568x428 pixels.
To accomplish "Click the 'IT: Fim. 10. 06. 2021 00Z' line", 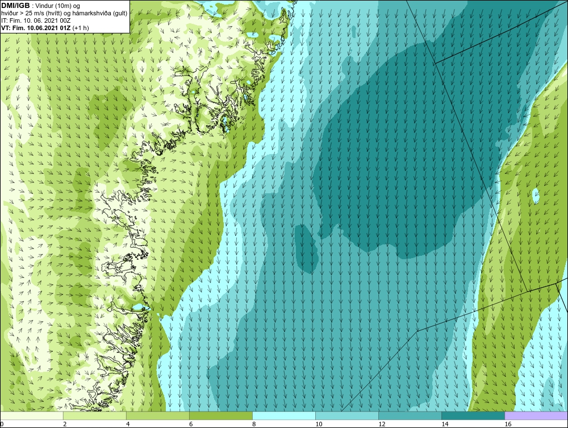I will [x=36, y=20].
